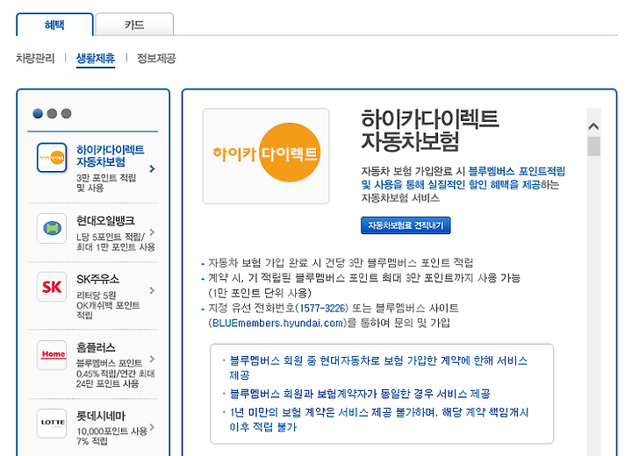Viewport: 632px width, 456px height.
Task: Click the '블루멤버스 포인트 0.45% 적립' description
Action: point(116,374)
